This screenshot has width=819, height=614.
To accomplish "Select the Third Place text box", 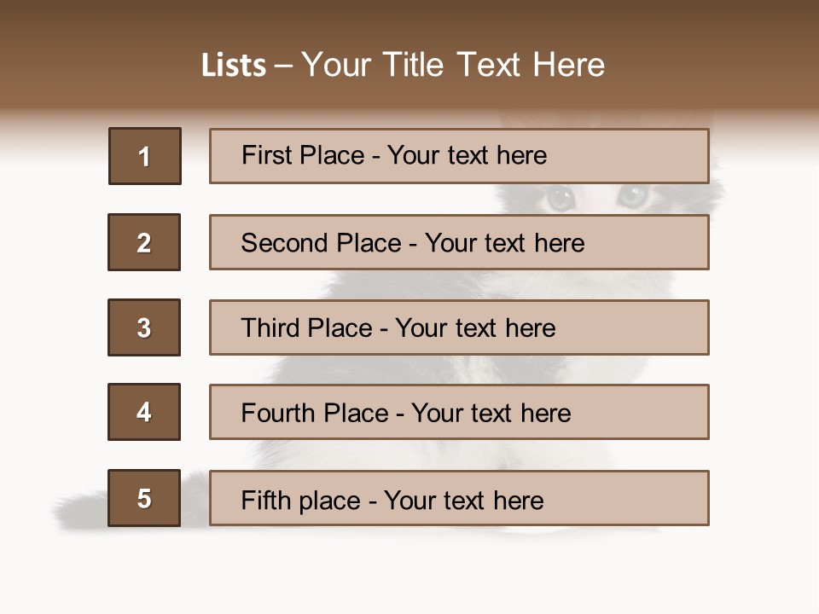I will click(459, 327).
